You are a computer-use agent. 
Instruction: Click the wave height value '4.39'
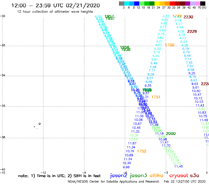coord(98,16)
